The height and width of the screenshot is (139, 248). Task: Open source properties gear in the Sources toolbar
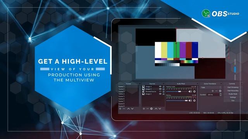152,109
